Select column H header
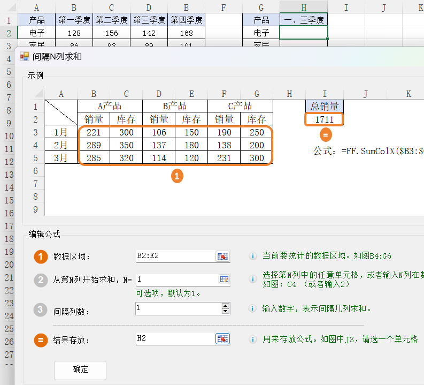 304,7
